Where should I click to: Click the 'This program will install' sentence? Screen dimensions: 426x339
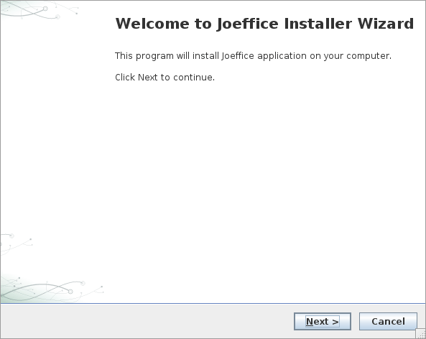click(253, 56)
